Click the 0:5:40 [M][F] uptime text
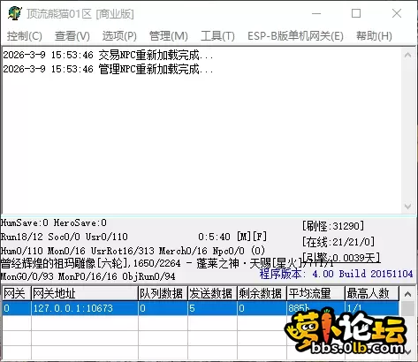Viewport: 418px width, 362px height. (x=232, y=237)
